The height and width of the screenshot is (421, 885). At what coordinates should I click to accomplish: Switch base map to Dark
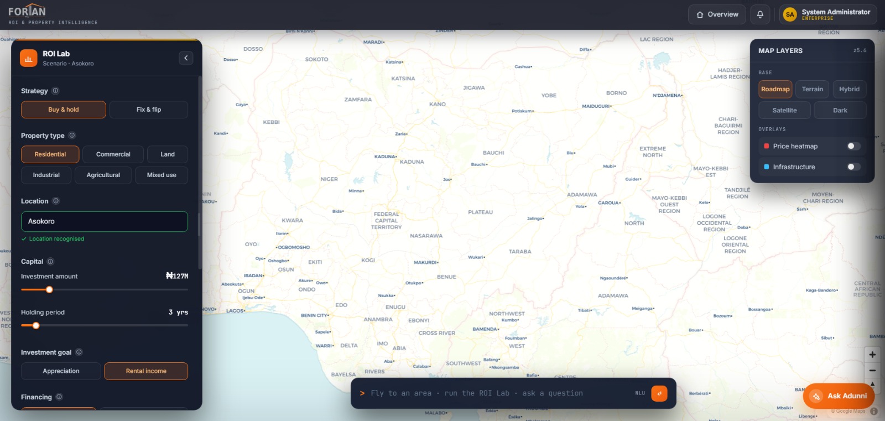pos(840,110)
